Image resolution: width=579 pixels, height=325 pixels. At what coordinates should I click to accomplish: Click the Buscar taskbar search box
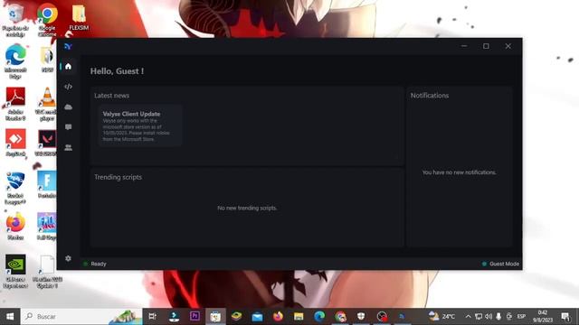pyautogui.click(x=81, y=317)
